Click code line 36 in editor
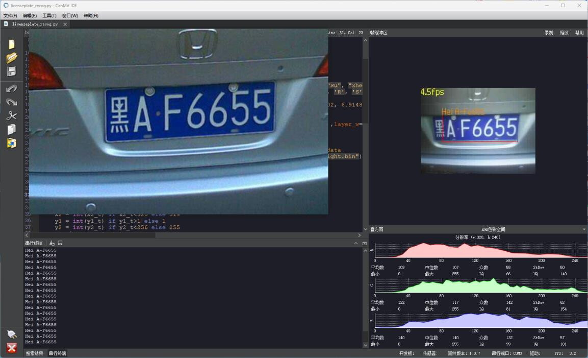The width and height of the screenshot is (588, 358). point(110,221)
